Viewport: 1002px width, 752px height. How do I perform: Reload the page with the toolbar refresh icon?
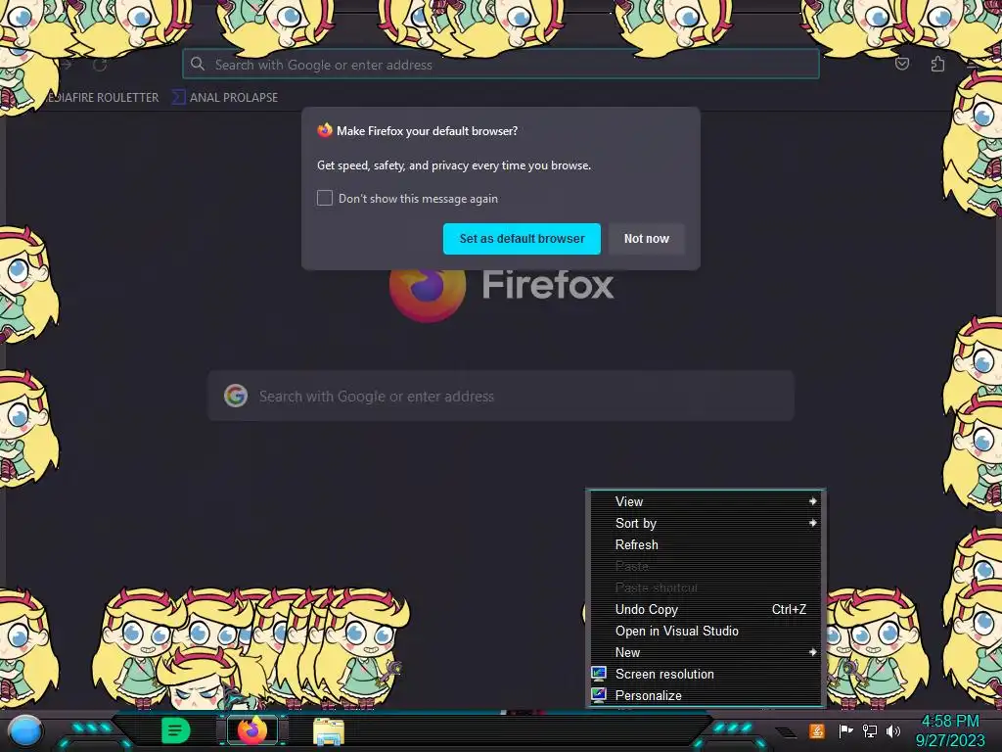(100, 65)
